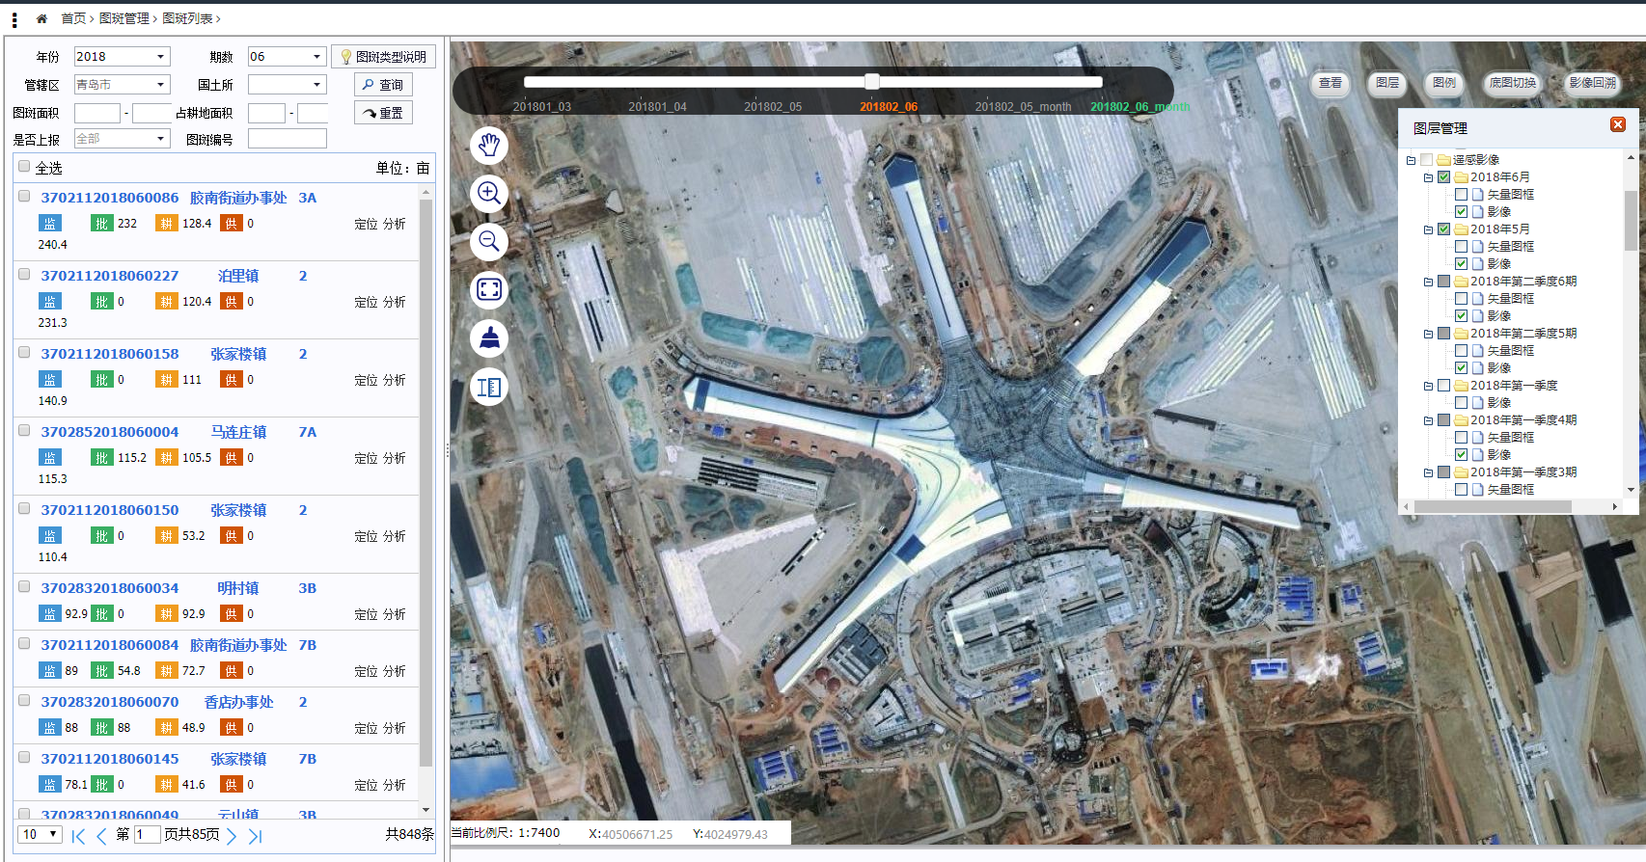Click 批 icon of 3702112018060227

pyautogui.click(x=102, y=301)
